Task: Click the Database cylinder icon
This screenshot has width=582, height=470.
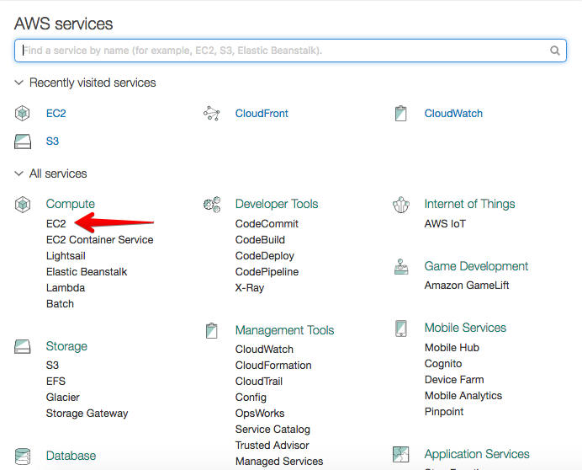Action: (x=22, y=456)
